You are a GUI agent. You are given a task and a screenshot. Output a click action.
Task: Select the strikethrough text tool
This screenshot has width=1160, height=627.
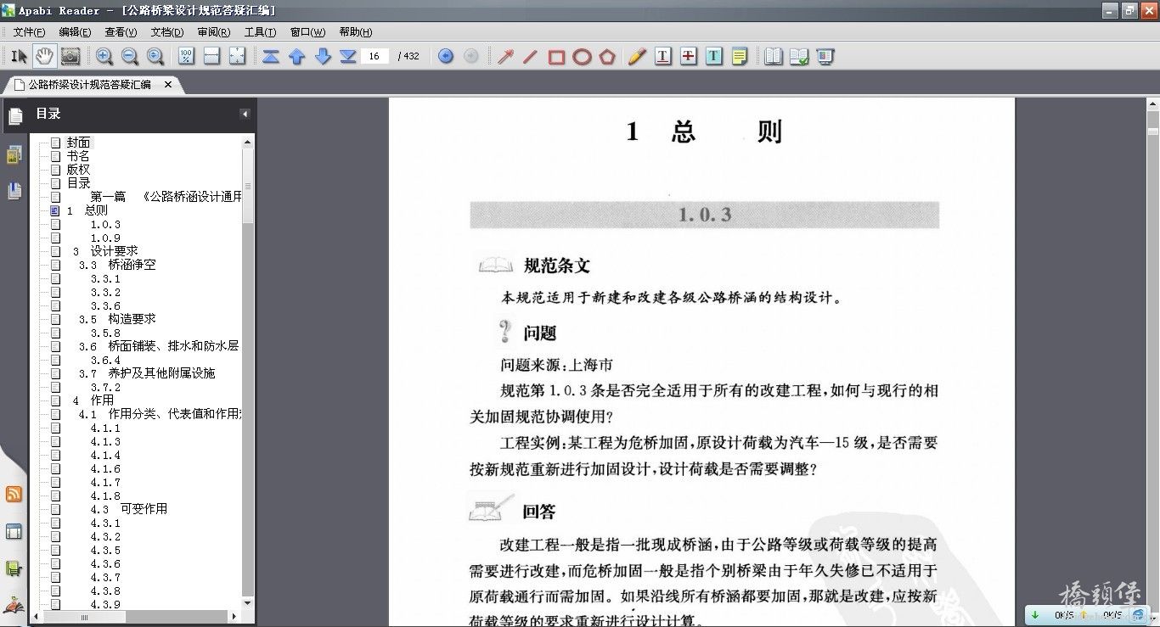(x=689, y=56)
